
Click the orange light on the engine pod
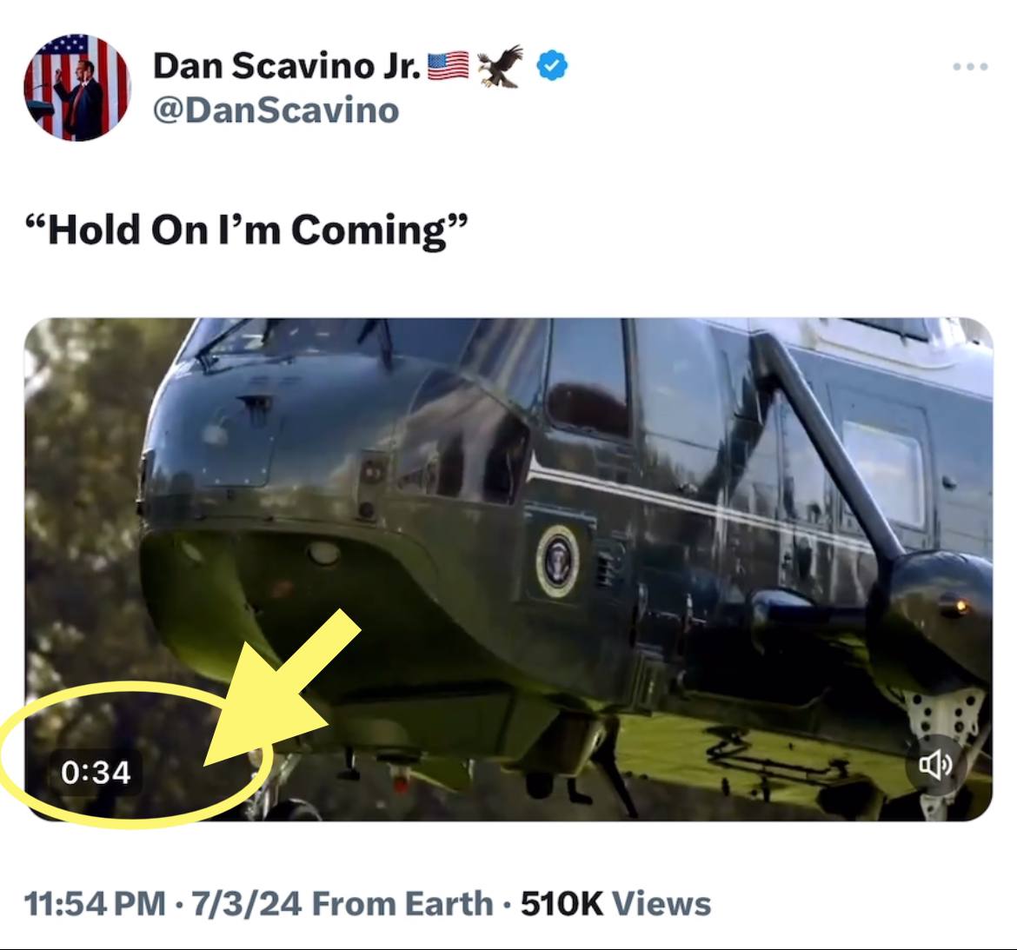tap(960, 604)
